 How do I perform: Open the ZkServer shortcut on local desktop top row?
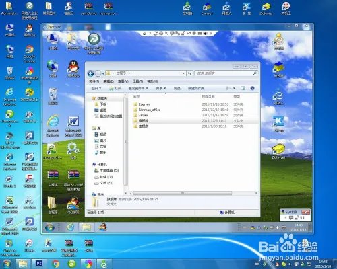(x=266, y=9)
